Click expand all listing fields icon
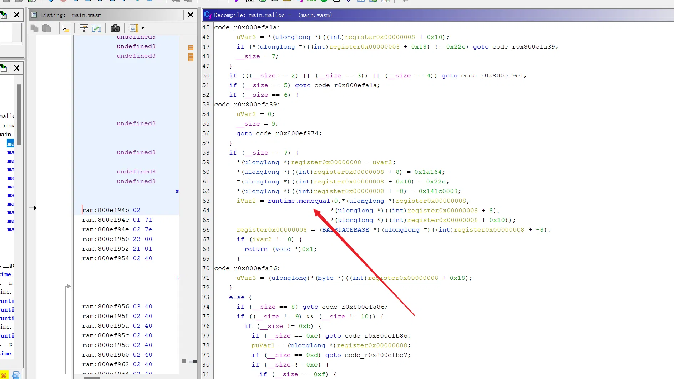674x379 pixels. (x=84, y=28)
